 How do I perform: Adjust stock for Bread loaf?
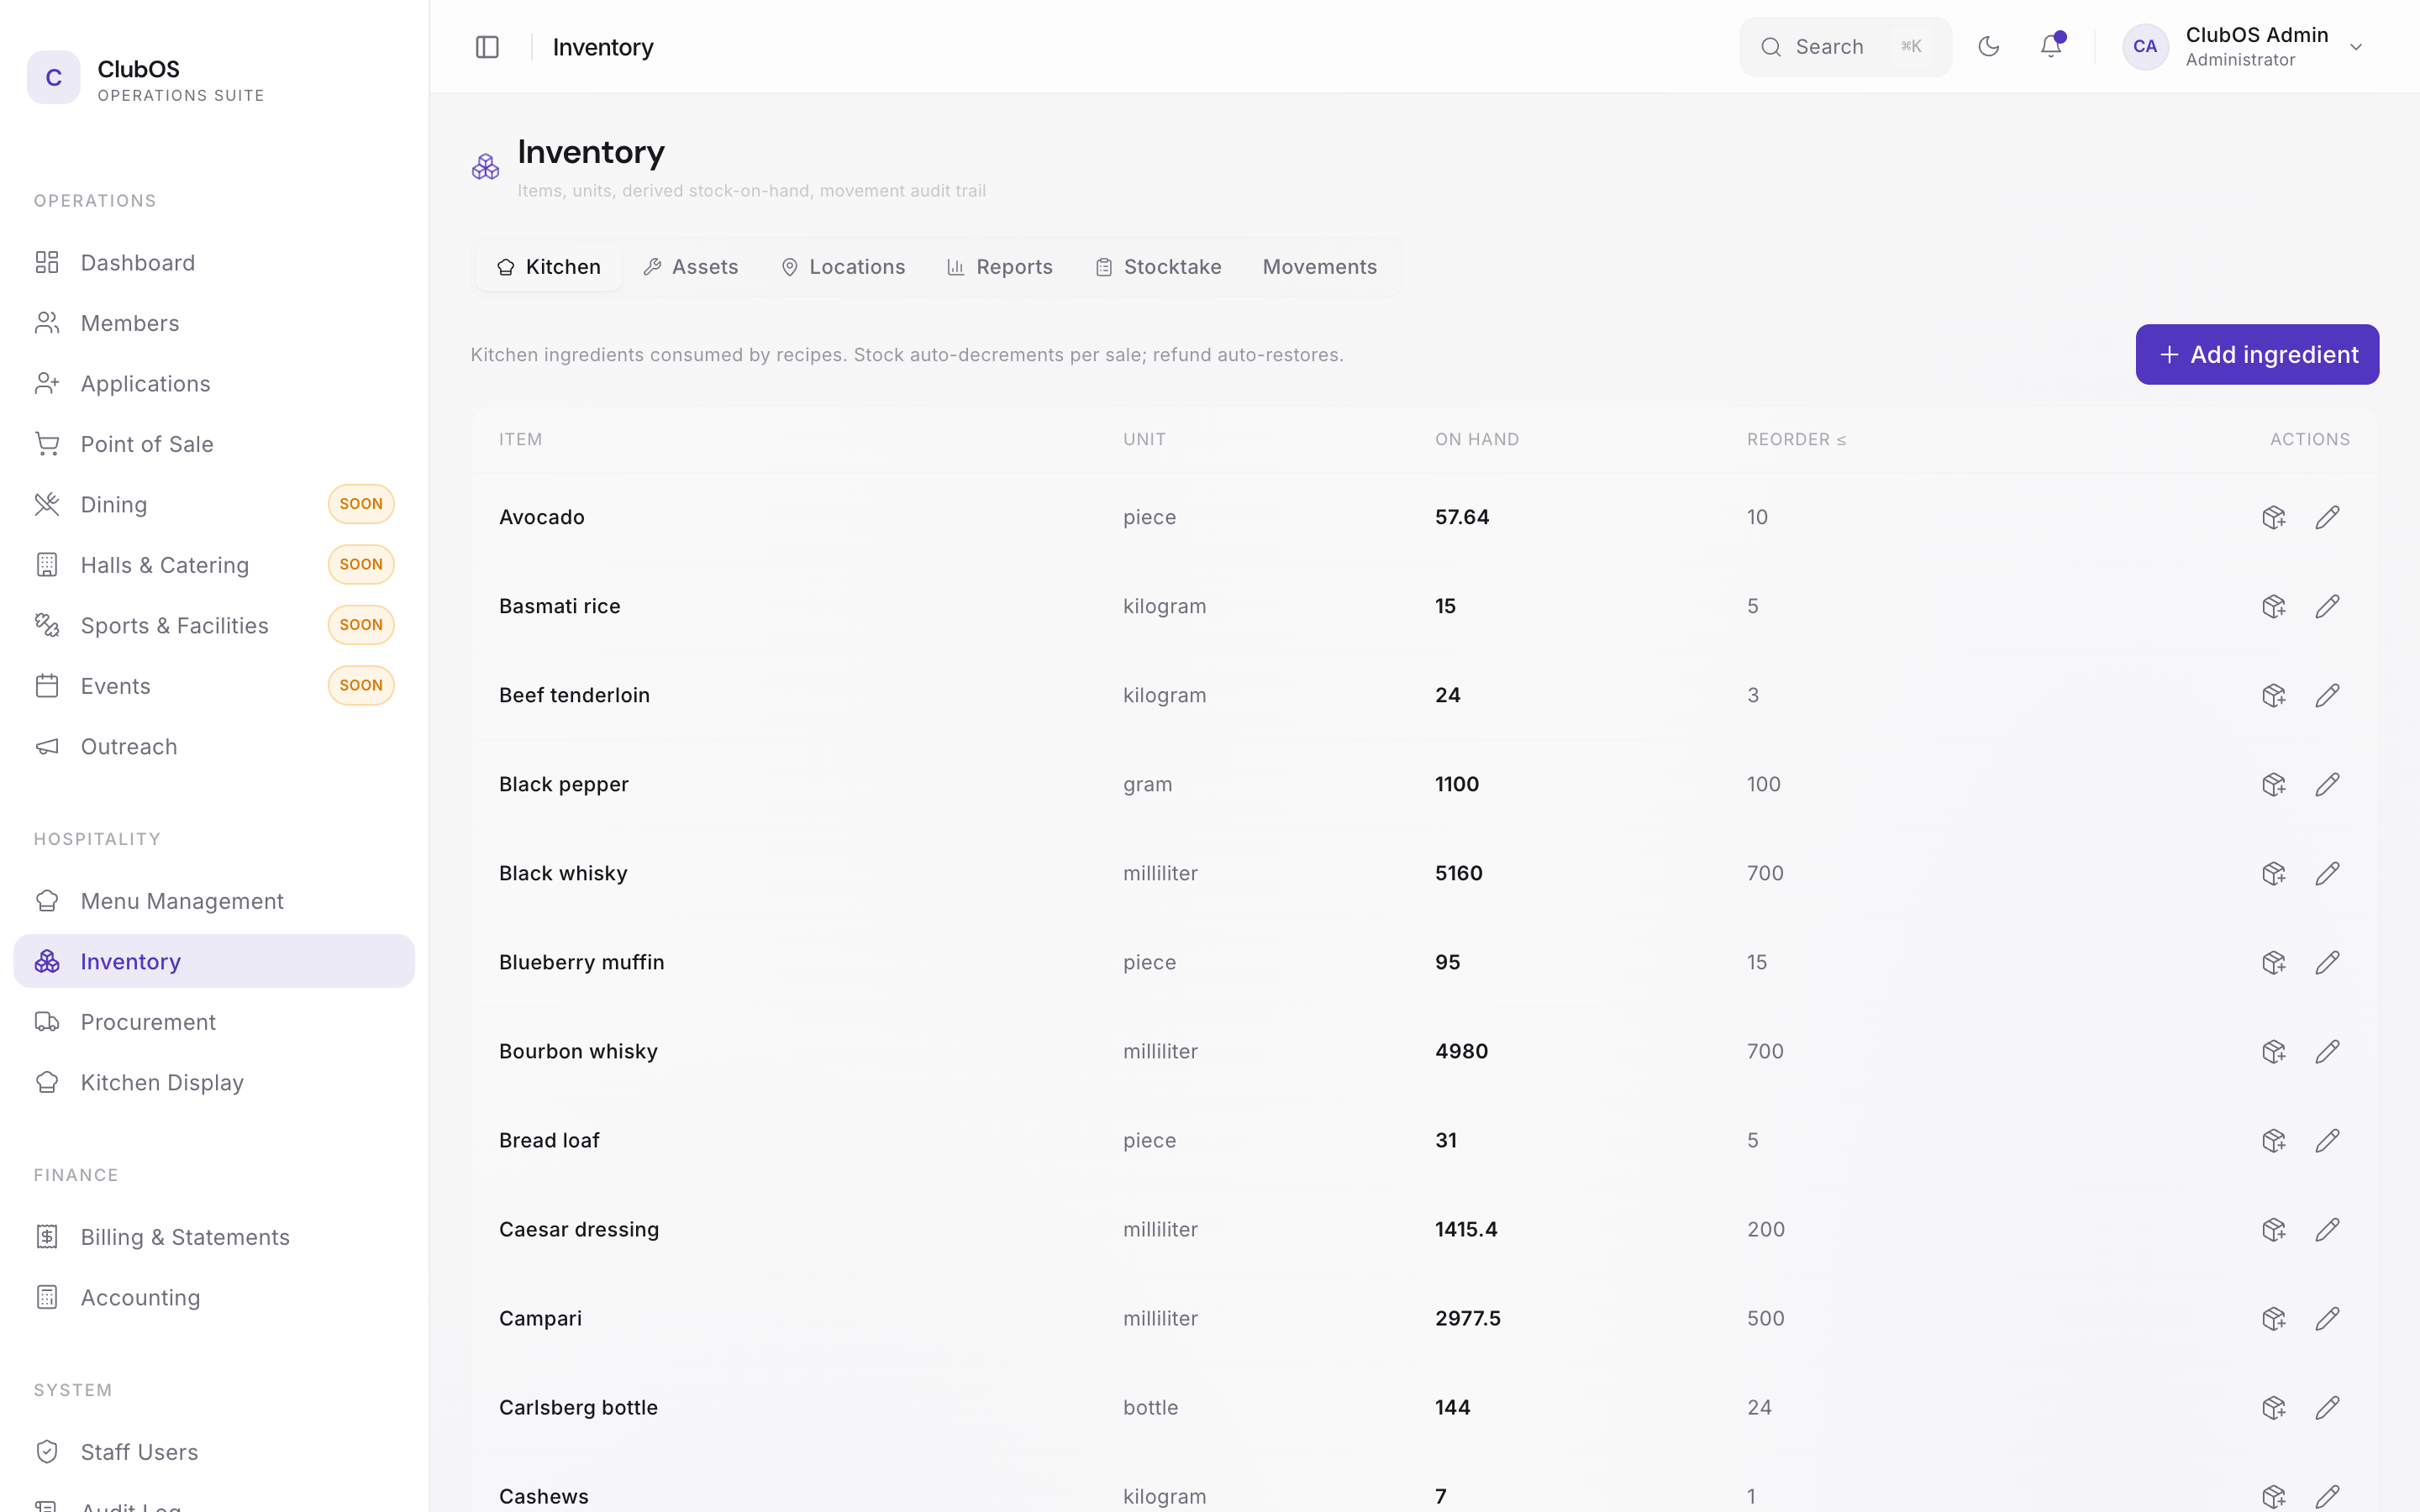pyautogui.click(x=2274, y=1140)
